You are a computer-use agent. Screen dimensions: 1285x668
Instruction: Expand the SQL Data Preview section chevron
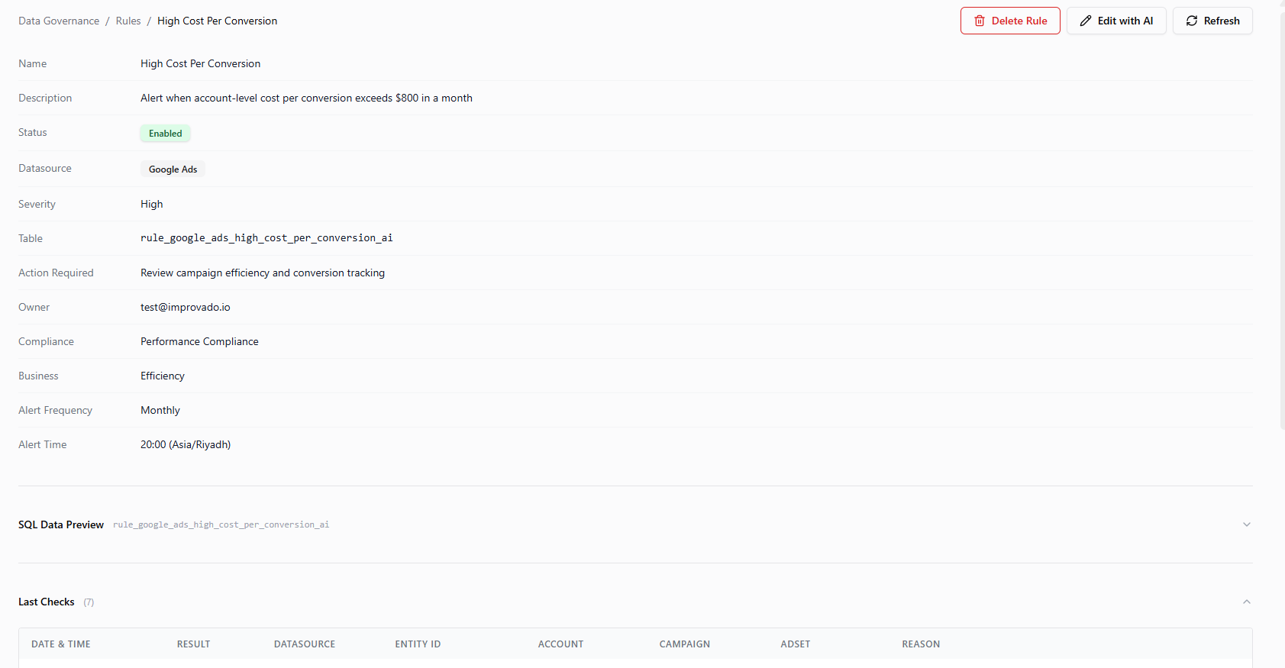click(1246, 524)
